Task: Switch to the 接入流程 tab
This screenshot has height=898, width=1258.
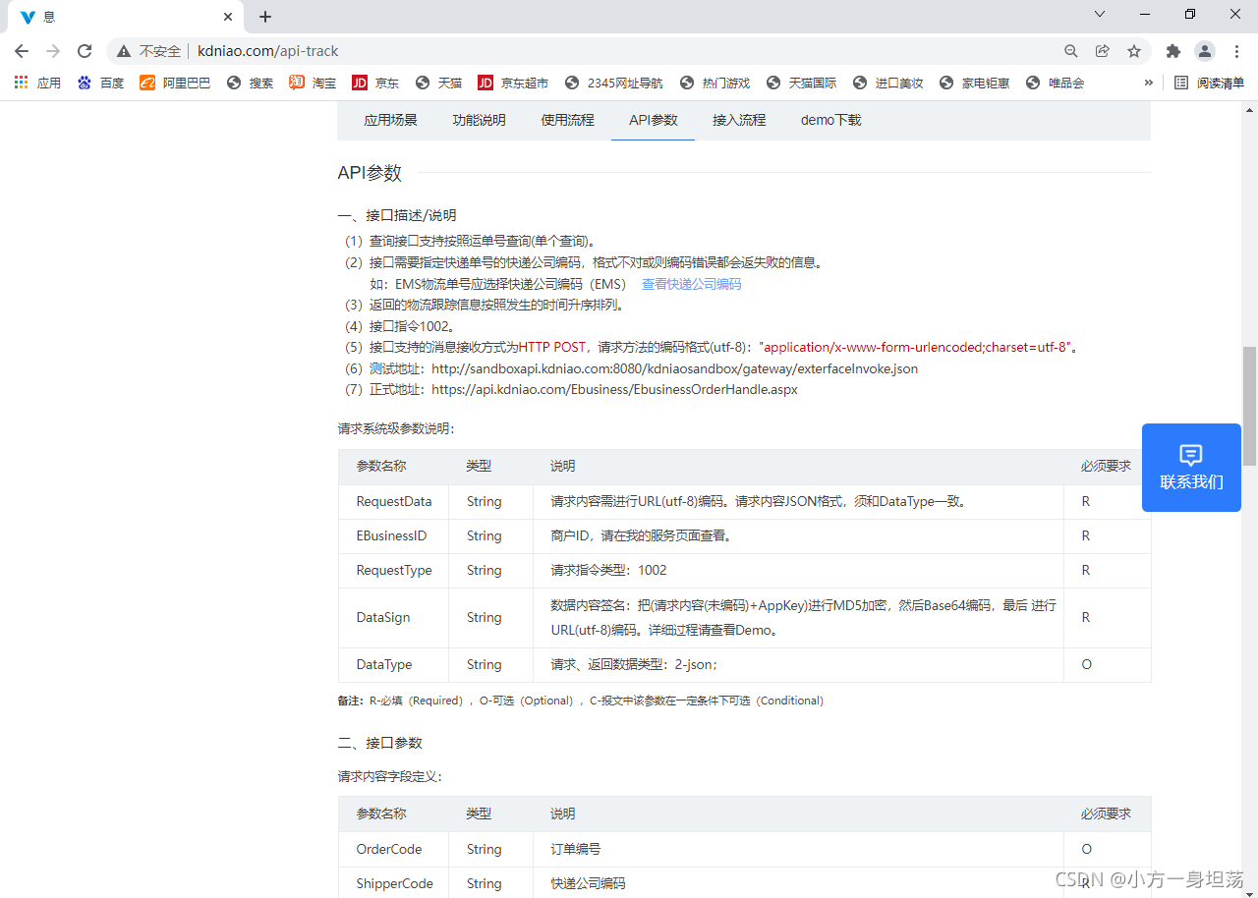Action: (x=739, y=120)
